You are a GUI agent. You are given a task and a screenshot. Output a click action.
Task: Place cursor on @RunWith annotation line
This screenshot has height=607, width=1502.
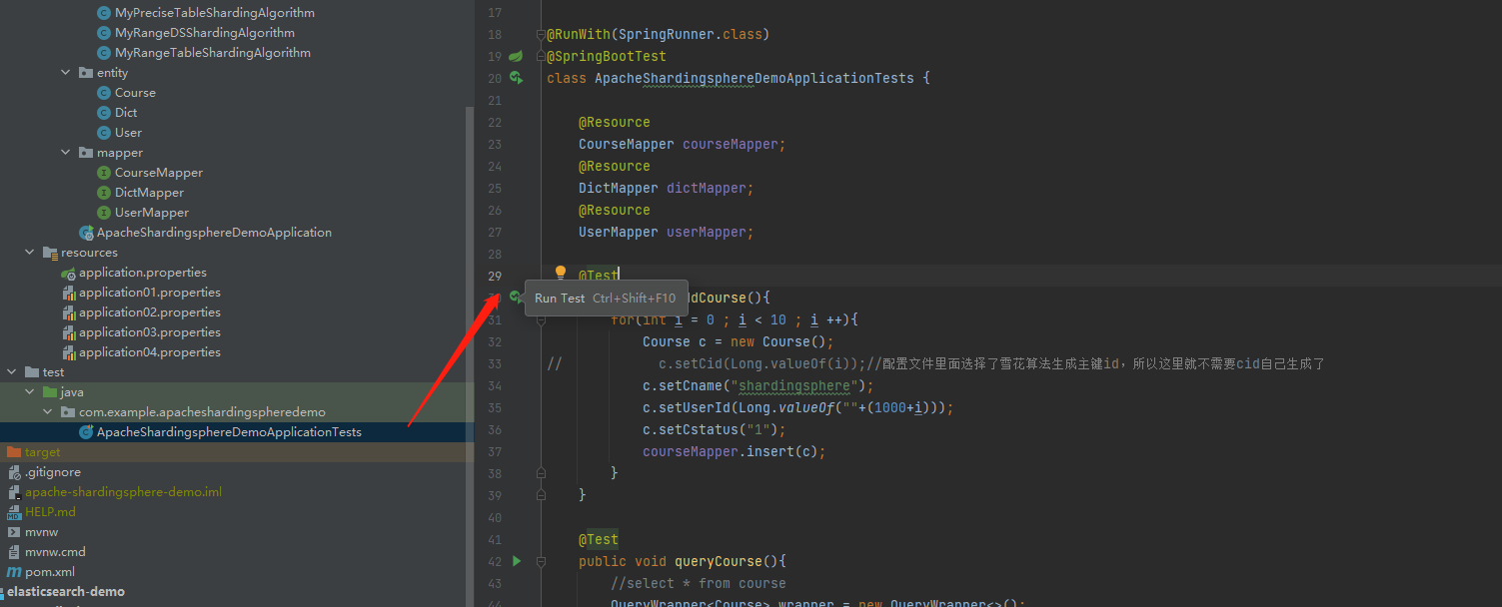[658, 34]
